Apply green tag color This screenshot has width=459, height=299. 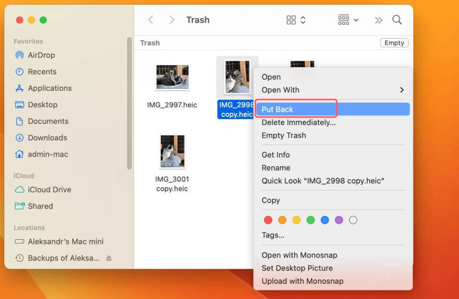tap(311, 220)
